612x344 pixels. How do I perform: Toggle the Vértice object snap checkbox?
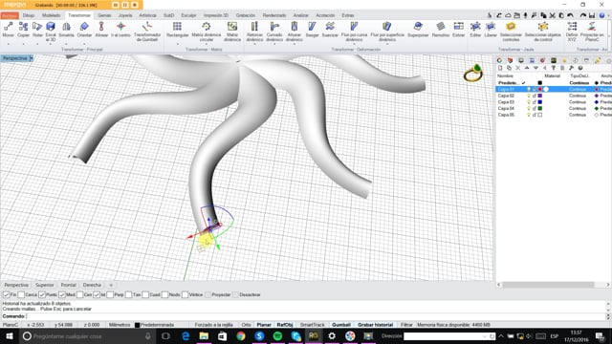coord(185,295)
